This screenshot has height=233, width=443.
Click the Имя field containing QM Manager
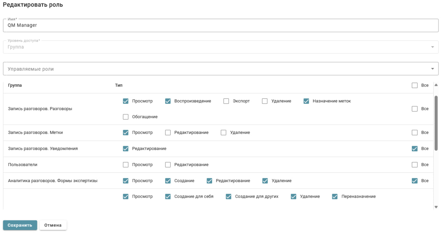(220, 25)
